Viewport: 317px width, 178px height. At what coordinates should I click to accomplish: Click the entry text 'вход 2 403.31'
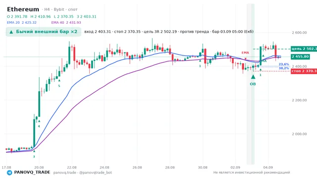tap(98, 32)
